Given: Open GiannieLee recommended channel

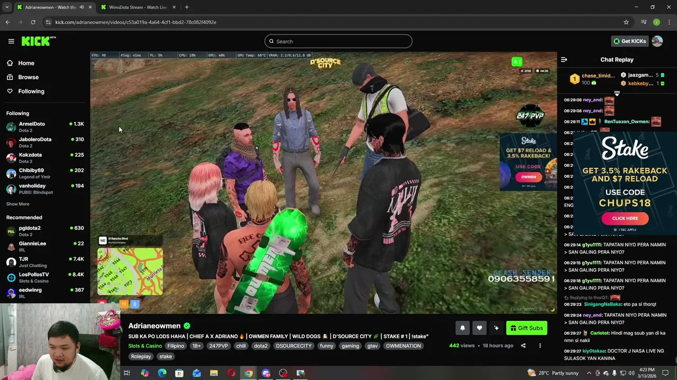Looking at the screenshot, I should [x=45, y=246].
